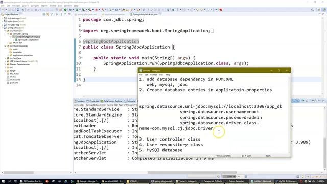Collapse the spring-jdbc project node
327x184 pixels.
tap(3, 28)
